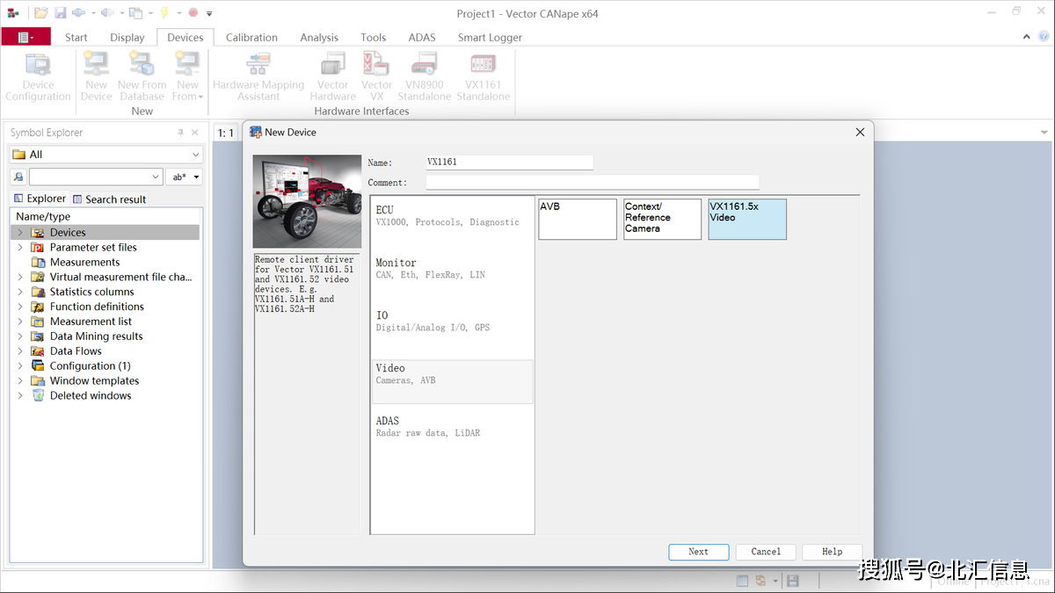The image size is (1055, 593).
Task: Click the Name input field
Action: pyautogui.click(x=509, y=163)
